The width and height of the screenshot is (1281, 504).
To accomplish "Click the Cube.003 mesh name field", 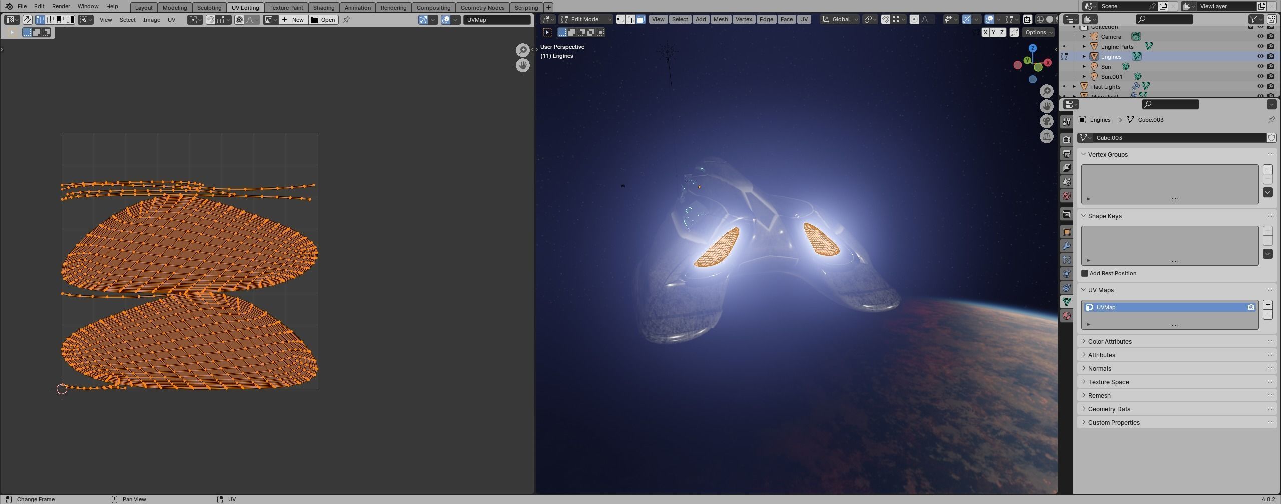I will pos(1179,138).
